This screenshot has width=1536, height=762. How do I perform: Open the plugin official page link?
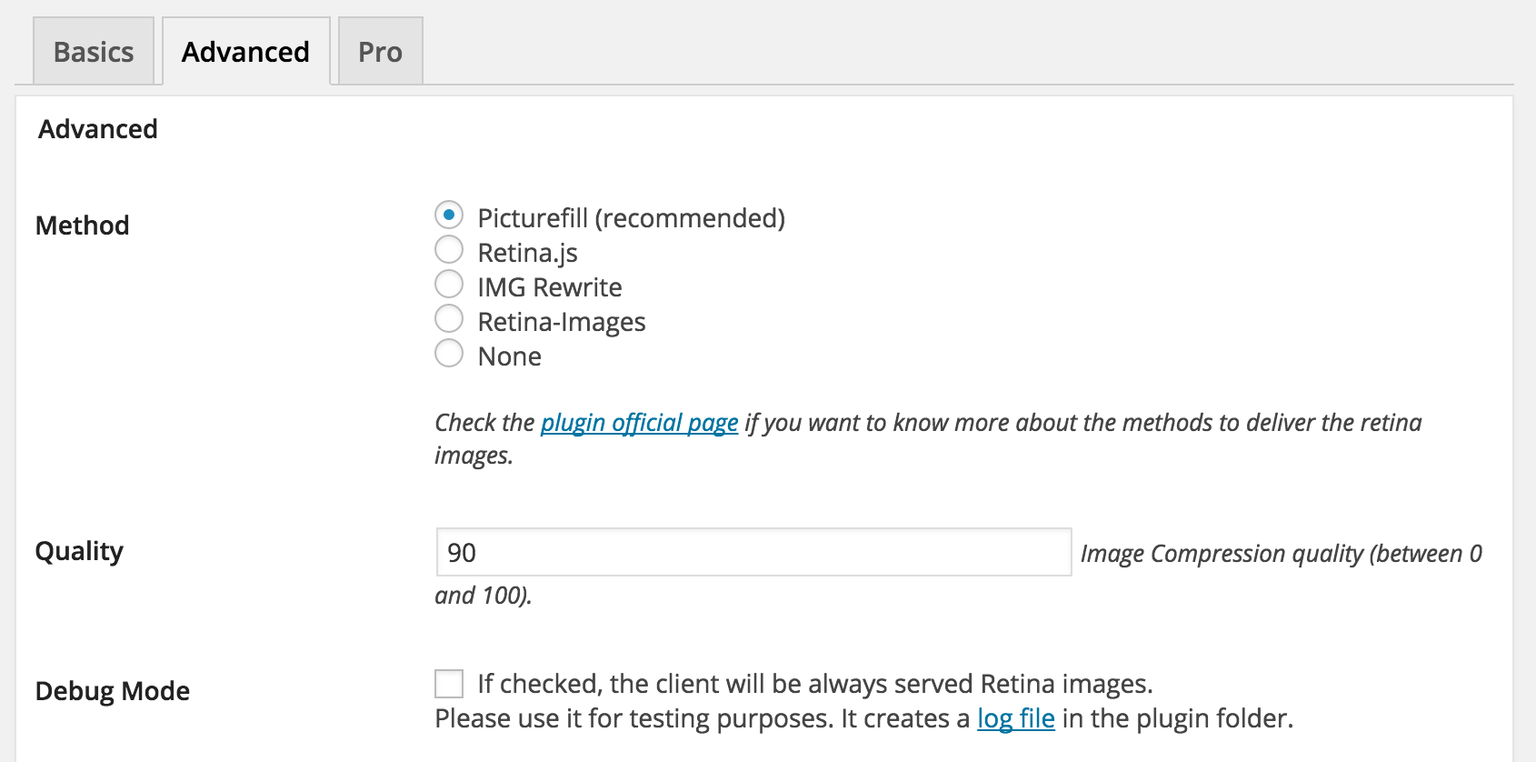639,423
